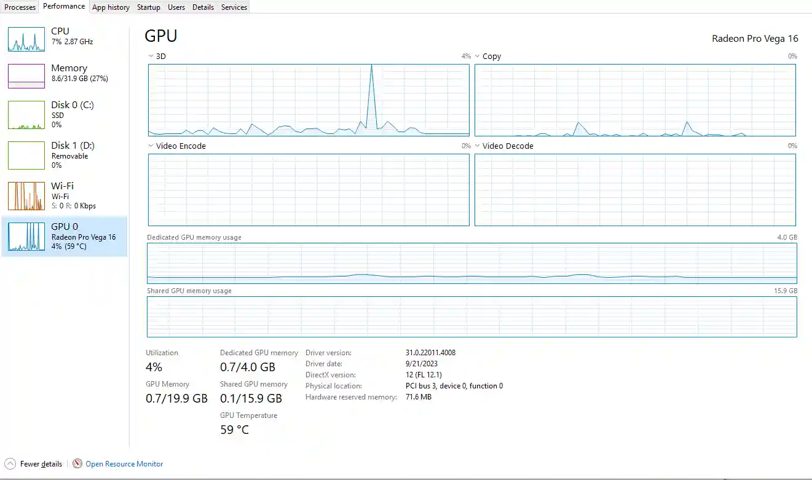Click PCI bus 3 physical location value

coord(454,386)
